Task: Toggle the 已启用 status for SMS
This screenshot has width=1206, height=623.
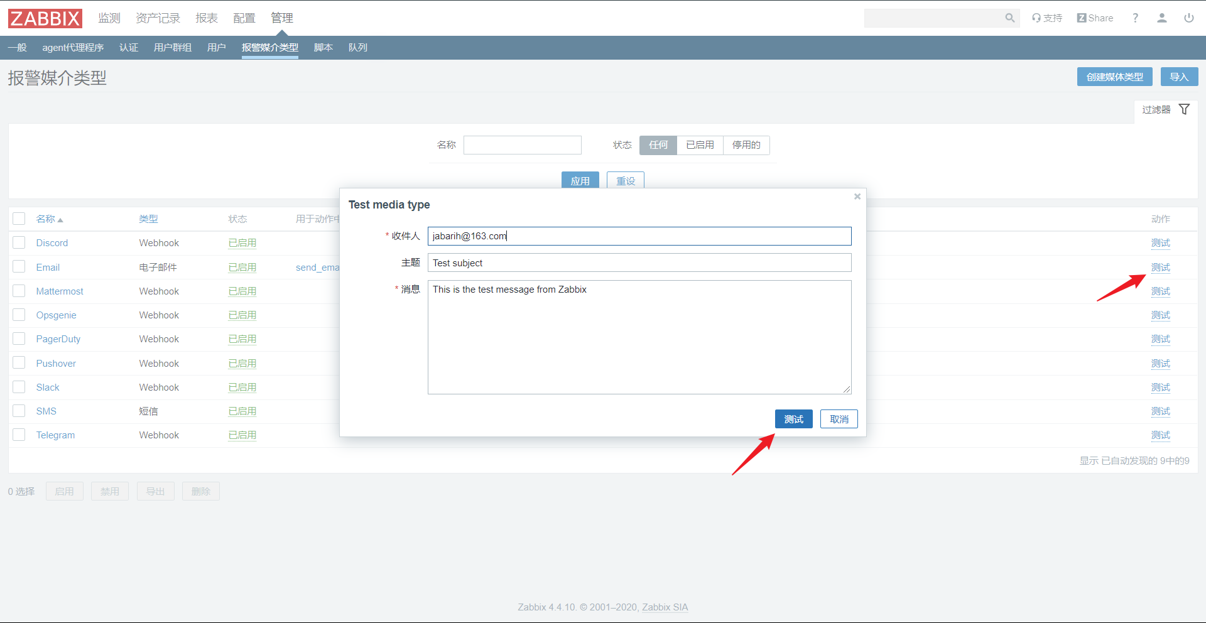Action: coord(242,411)
